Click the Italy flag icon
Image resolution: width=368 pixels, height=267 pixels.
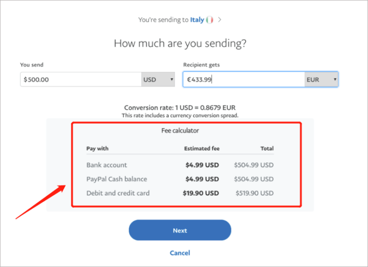click(209, 20)
